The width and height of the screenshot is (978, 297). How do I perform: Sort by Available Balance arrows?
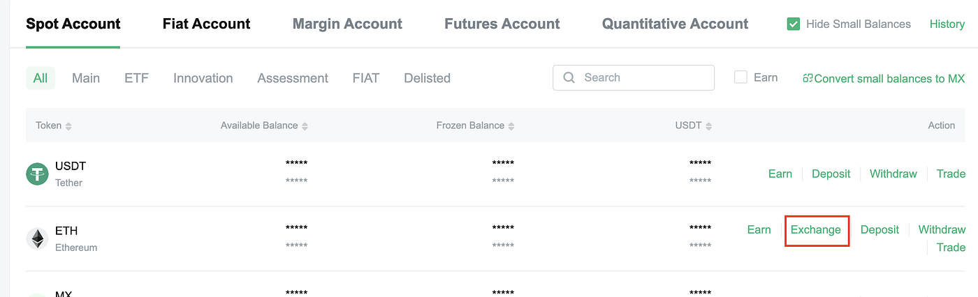(305, 126)
